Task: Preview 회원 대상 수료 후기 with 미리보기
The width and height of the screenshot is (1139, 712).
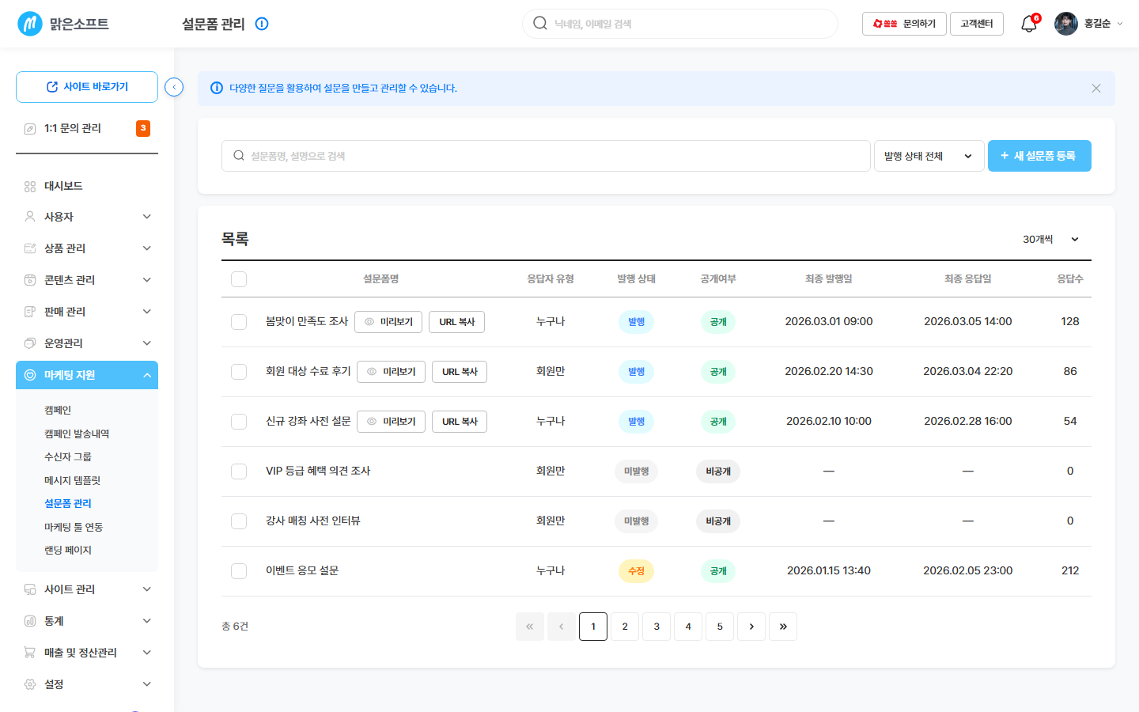Action: click(x=392, y=372)
